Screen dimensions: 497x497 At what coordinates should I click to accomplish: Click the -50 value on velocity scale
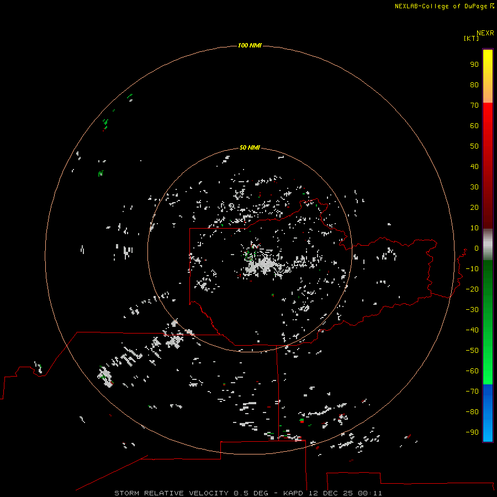472,351
